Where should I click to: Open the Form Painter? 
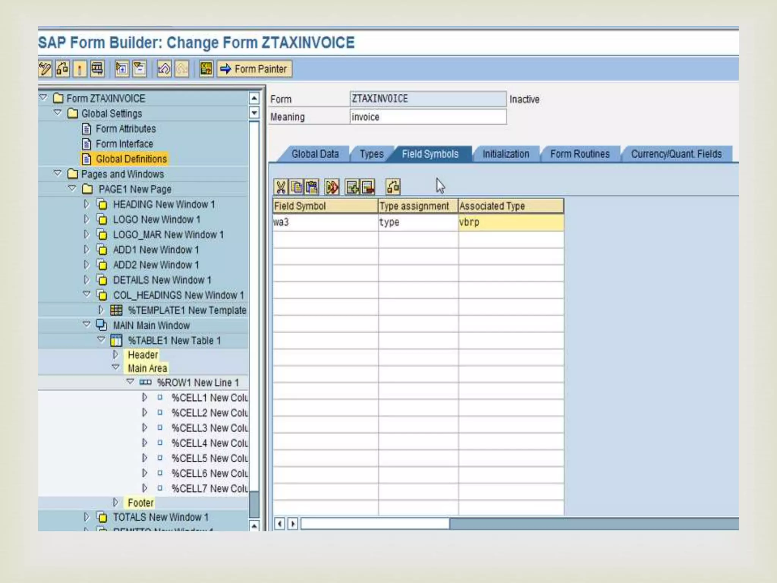pos(254,69)
